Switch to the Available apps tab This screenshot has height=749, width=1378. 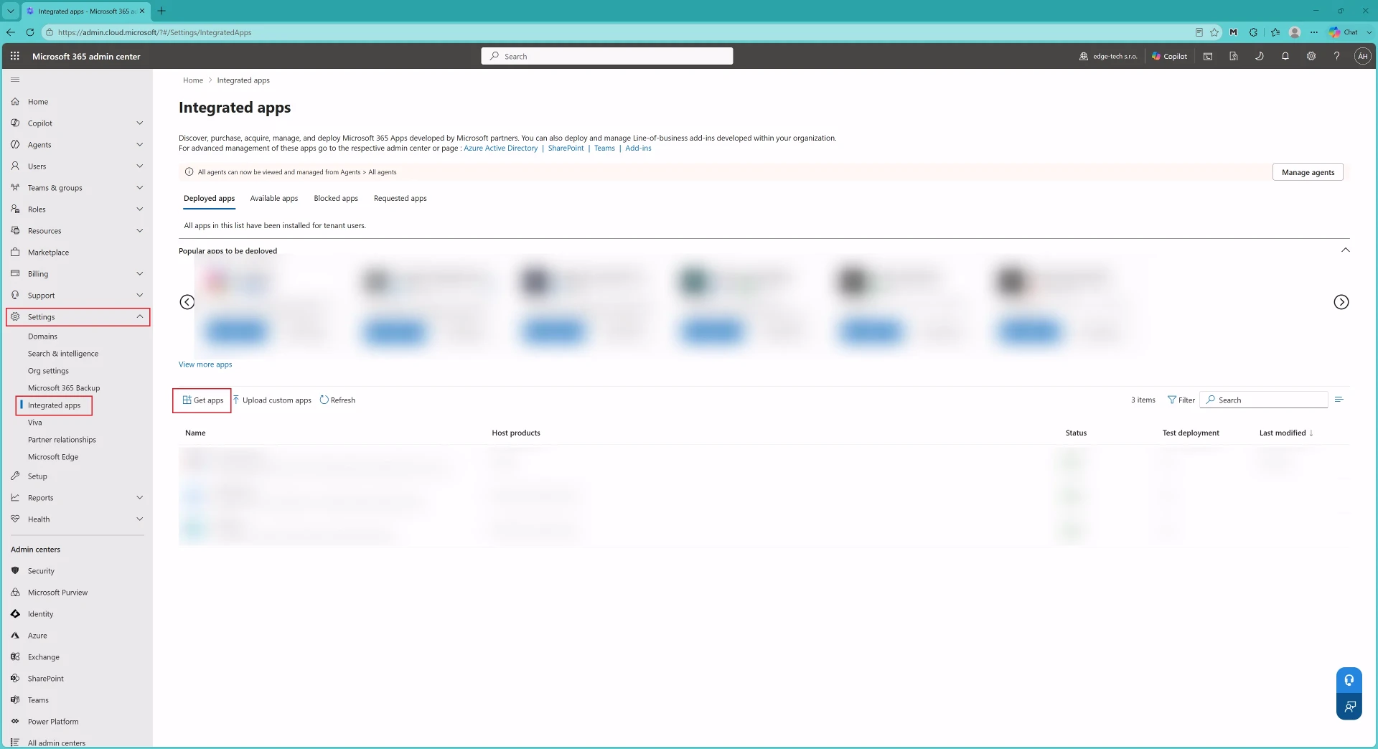(273, 199)
